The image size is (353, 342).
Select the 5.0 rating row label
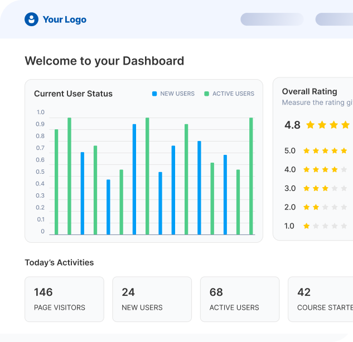pyautogui.click(x=290, y=150)
